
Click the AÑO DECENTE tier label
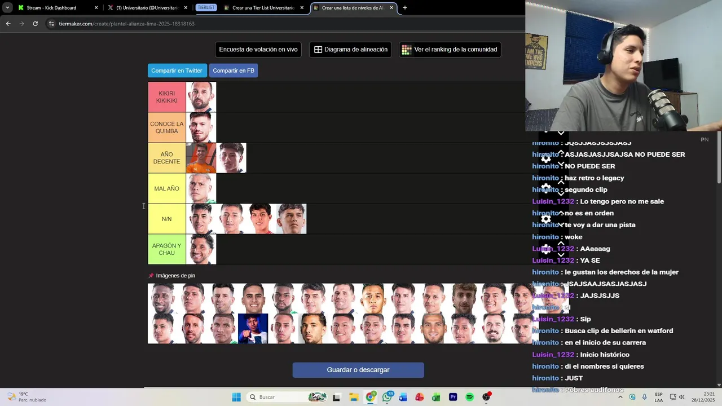(167, 158)
